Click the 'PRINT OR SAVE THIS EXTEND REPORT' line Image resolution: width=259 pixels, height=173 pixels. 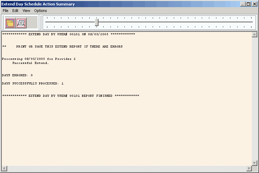point(62,46)
